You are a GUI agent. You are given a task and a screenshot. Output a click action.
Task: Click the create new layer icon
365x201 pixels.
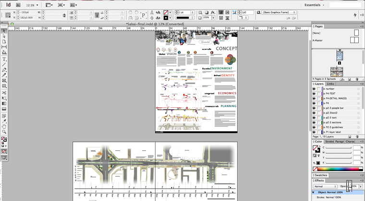click(350, 137)
